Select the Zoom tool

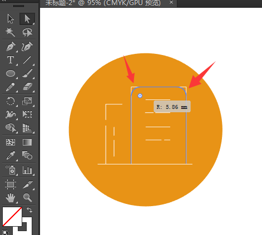[x=27, y=198]
